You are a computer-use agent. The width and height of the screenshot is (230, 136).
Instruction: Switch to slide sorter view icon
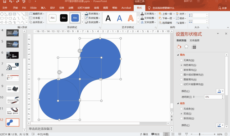(x=173, y=134)
